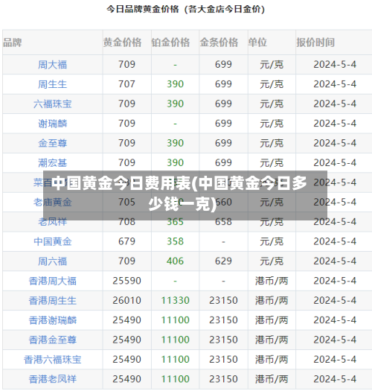
Task: Open the 谢瑞麟 brand link
Action: pyautogui.click(x=52, y=124)
